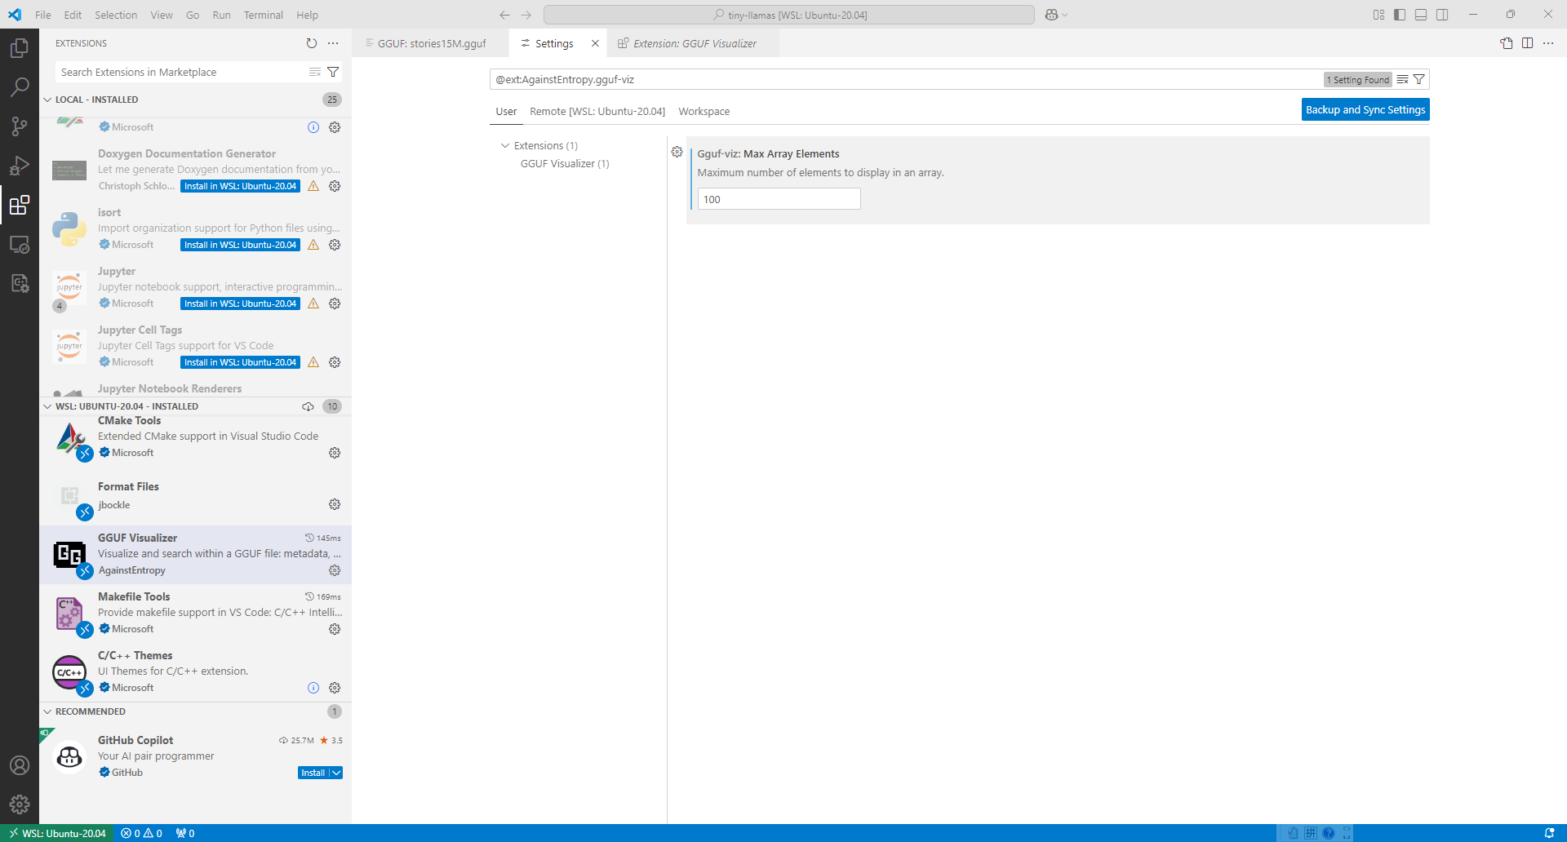Toggle the bottom panel layout
The width and height of the screenshot is (1567, 842).
coord(1421,15)
